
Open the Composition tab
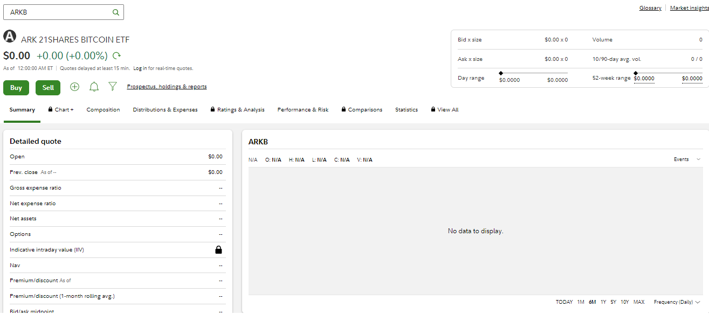tap(104, 110)
